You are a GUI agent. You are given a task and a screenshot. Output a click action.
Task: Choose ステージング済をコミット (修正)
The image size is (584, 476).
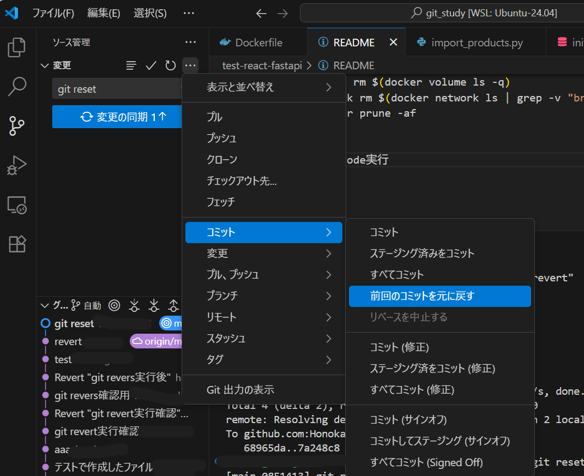click(x=440, y=369)
